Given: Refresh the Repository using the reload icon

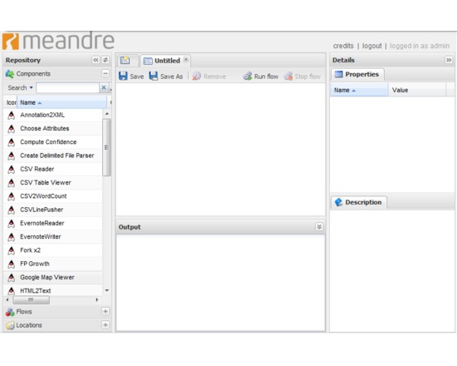Looking at the screenshot, I should click(x=106, y=60).
